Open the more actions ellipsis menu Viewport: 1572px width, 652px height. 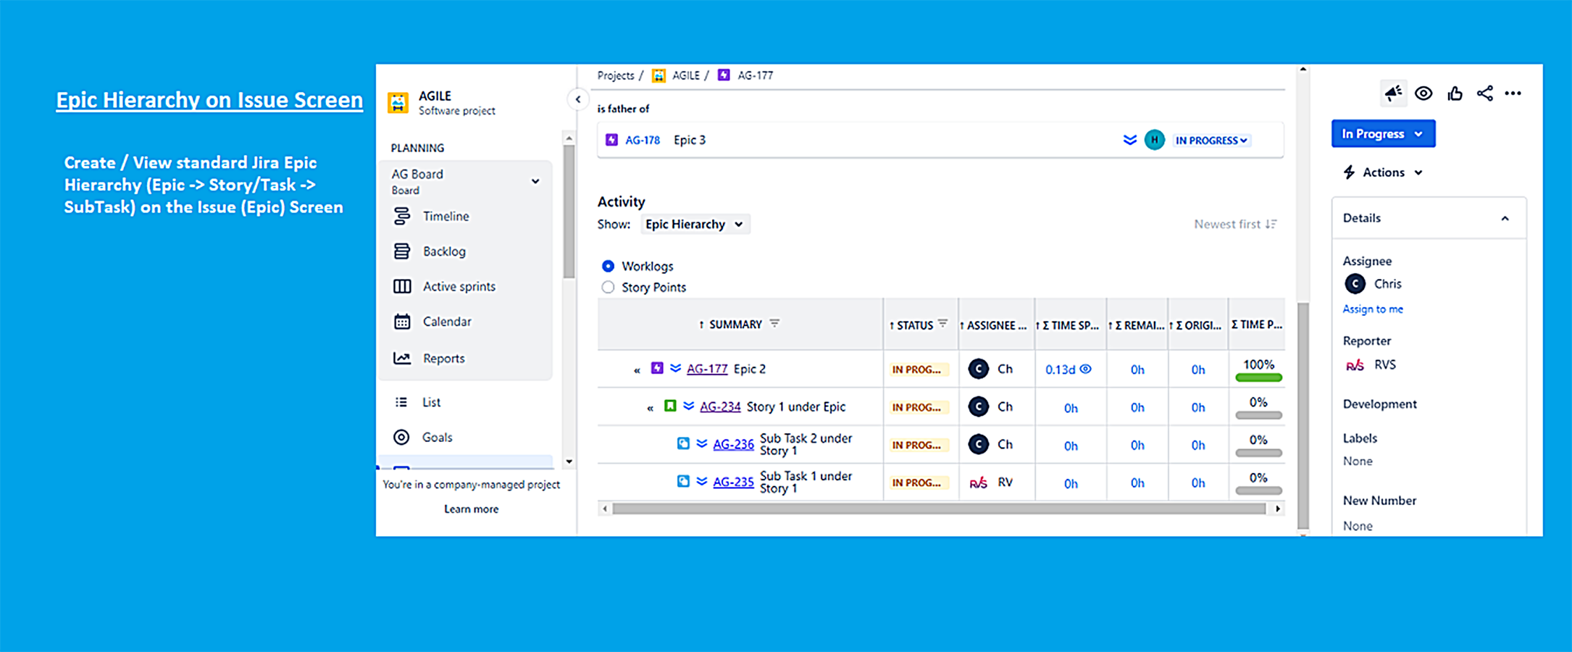[1513, 93]
